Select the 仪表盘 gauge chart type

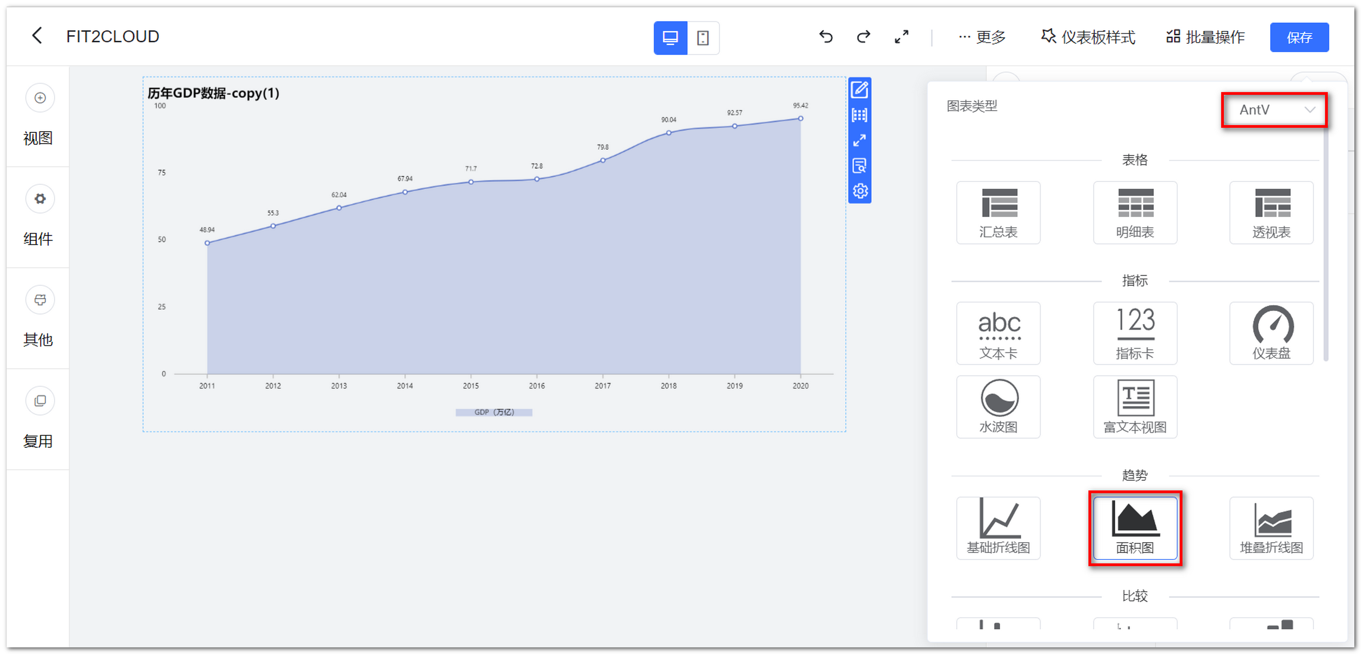tap(1271, 333)
